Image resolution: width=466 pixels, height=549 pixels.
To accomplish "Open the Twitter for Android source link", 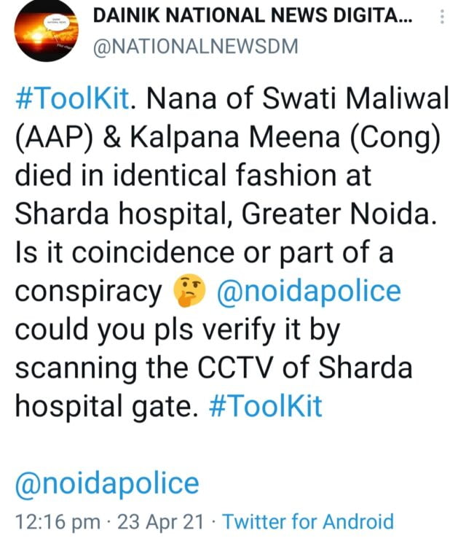I will point(307,522).
